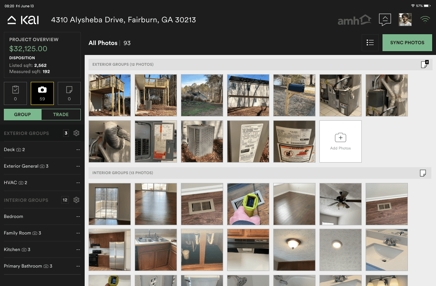The width and height of the screenshot is (436, 286).
Task: Click the property address title
Action: click(124, 20)
